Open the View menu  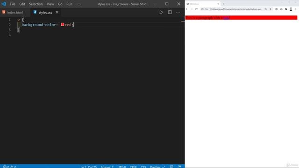click(50, 4)
